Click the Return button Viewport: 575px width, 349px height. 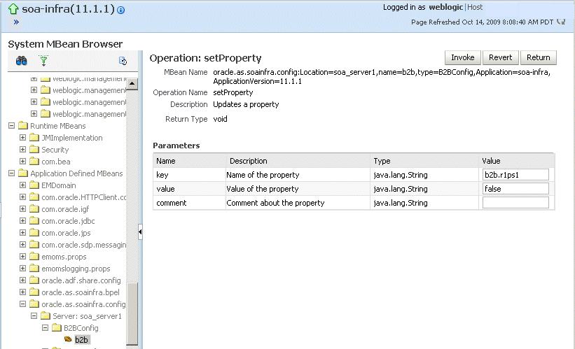point(539,57)
